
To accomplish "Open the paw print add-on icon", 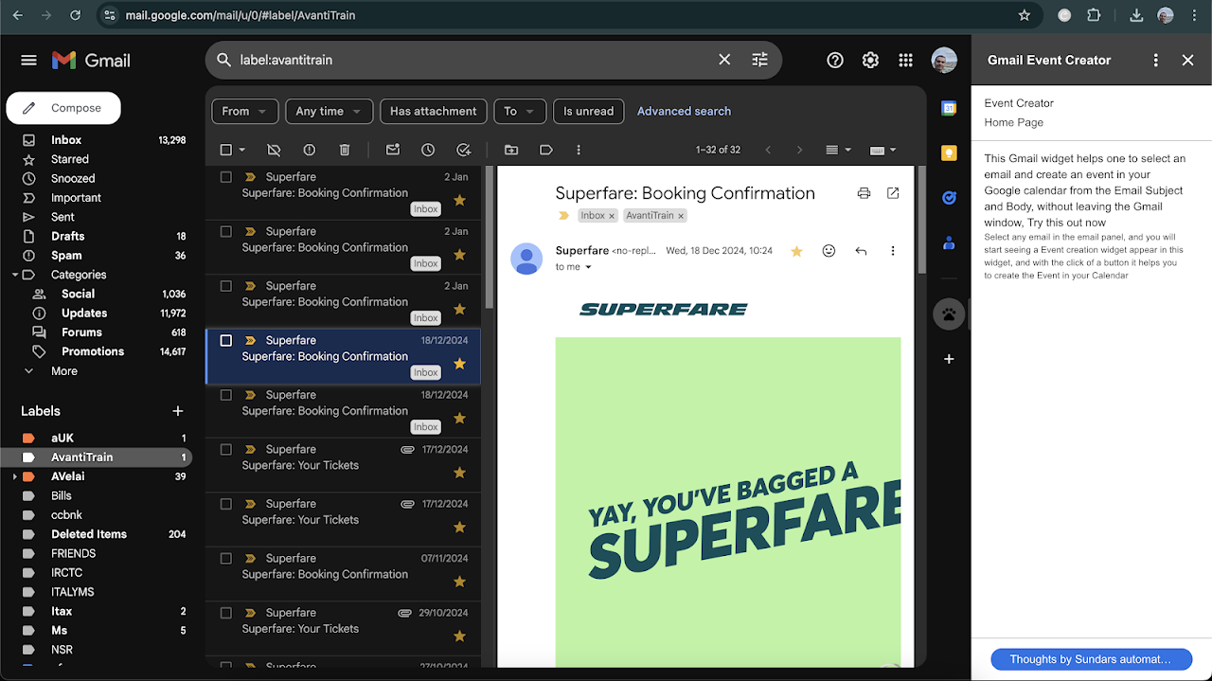I will coord(949,314).
